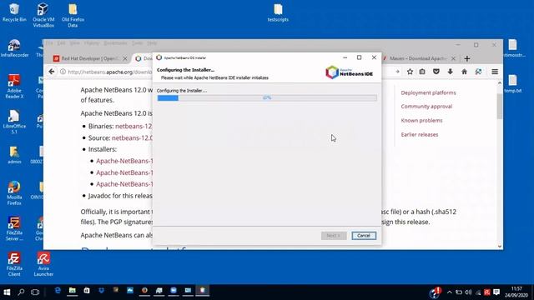Select the FileZilla Client desktop icon
The image size is (534, 300).
[14, 264]
